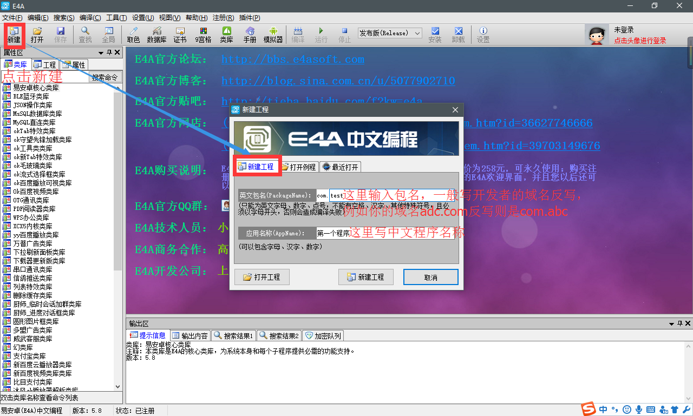Click the 点击头像进行登录 login text
The image size is (693, 416).
click(x=640, y=41)
